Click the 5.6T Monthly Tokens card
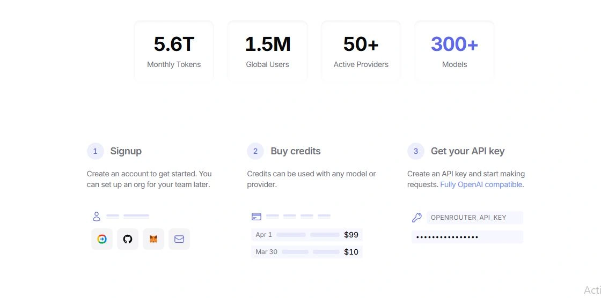 [174, 51]
